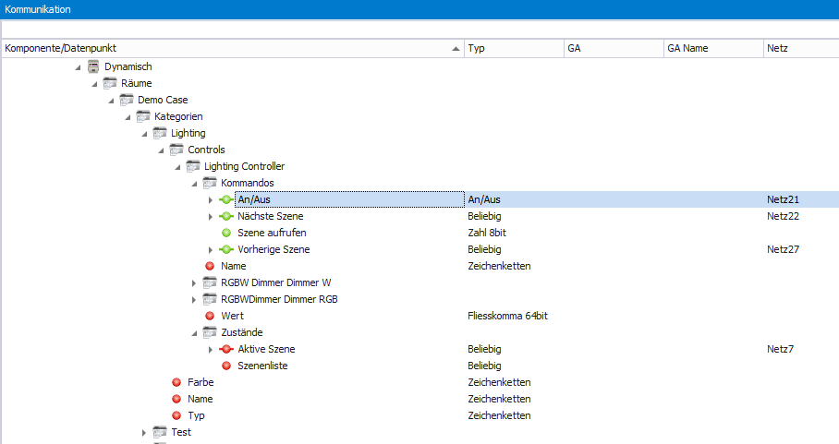This screenshot has width=839, height=444.
Task: Click the Kategorien folder icon
Action: point(143,116)
